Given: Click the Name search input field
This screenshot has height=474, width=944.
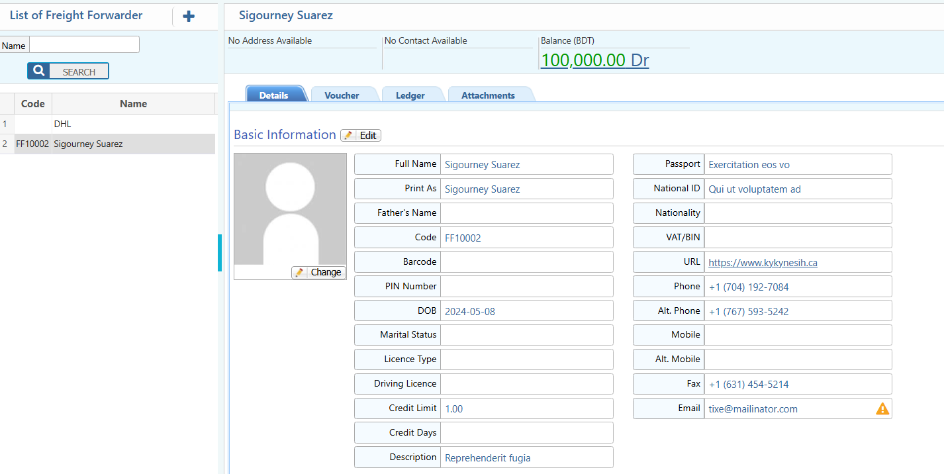Looking at the screenshot, I should tap(84, 45).
